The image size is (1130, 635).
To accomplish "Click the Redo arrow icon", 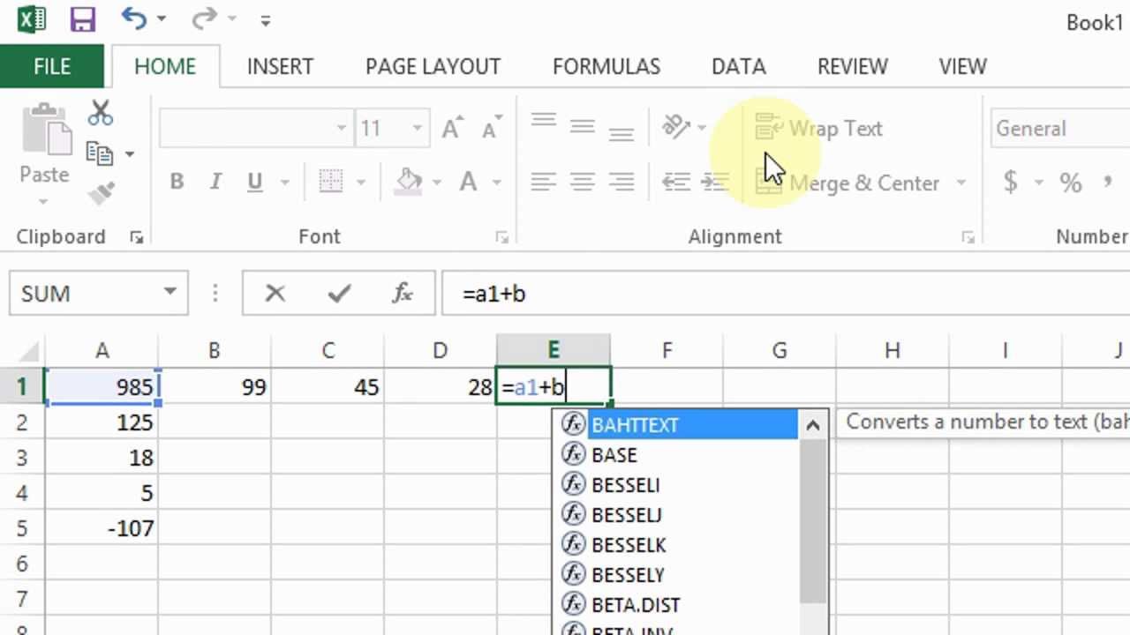I will 204,18.
